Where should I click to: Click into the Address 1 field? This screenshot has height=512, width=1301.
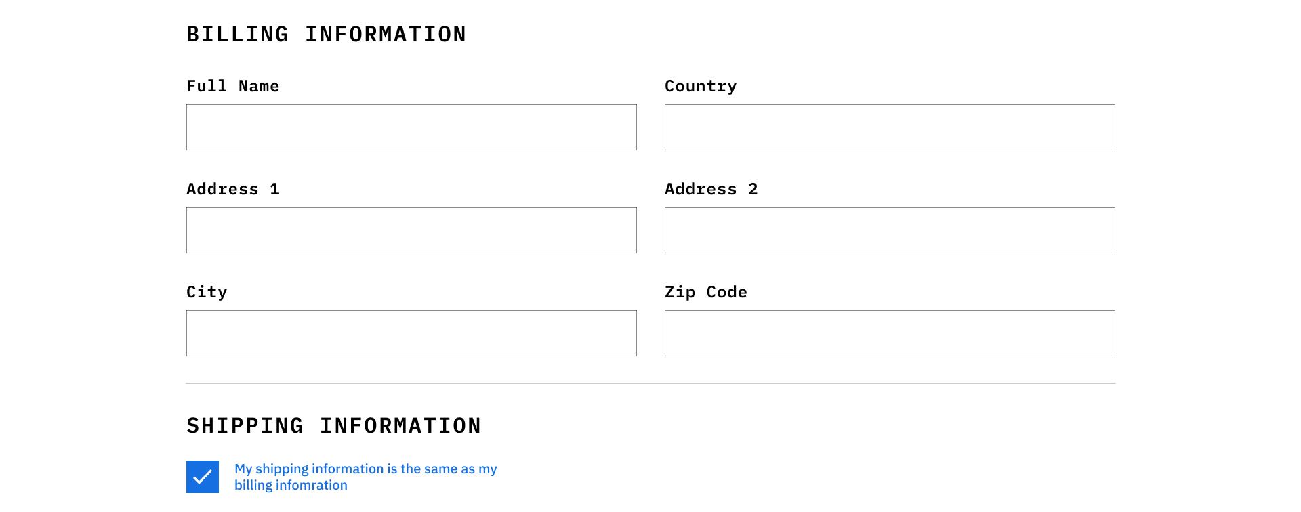point(411,230)
